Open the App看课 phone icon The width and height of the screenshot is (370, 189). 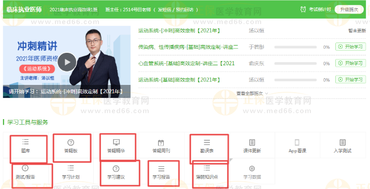[297, 142]
